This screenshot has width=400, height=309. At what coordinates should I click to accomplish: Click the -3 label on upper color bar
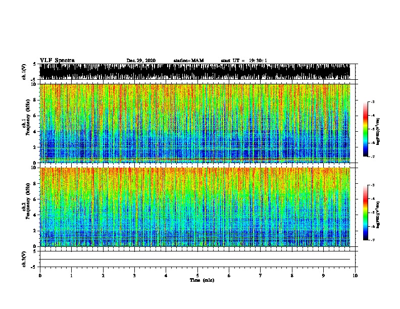coord(372,101)
